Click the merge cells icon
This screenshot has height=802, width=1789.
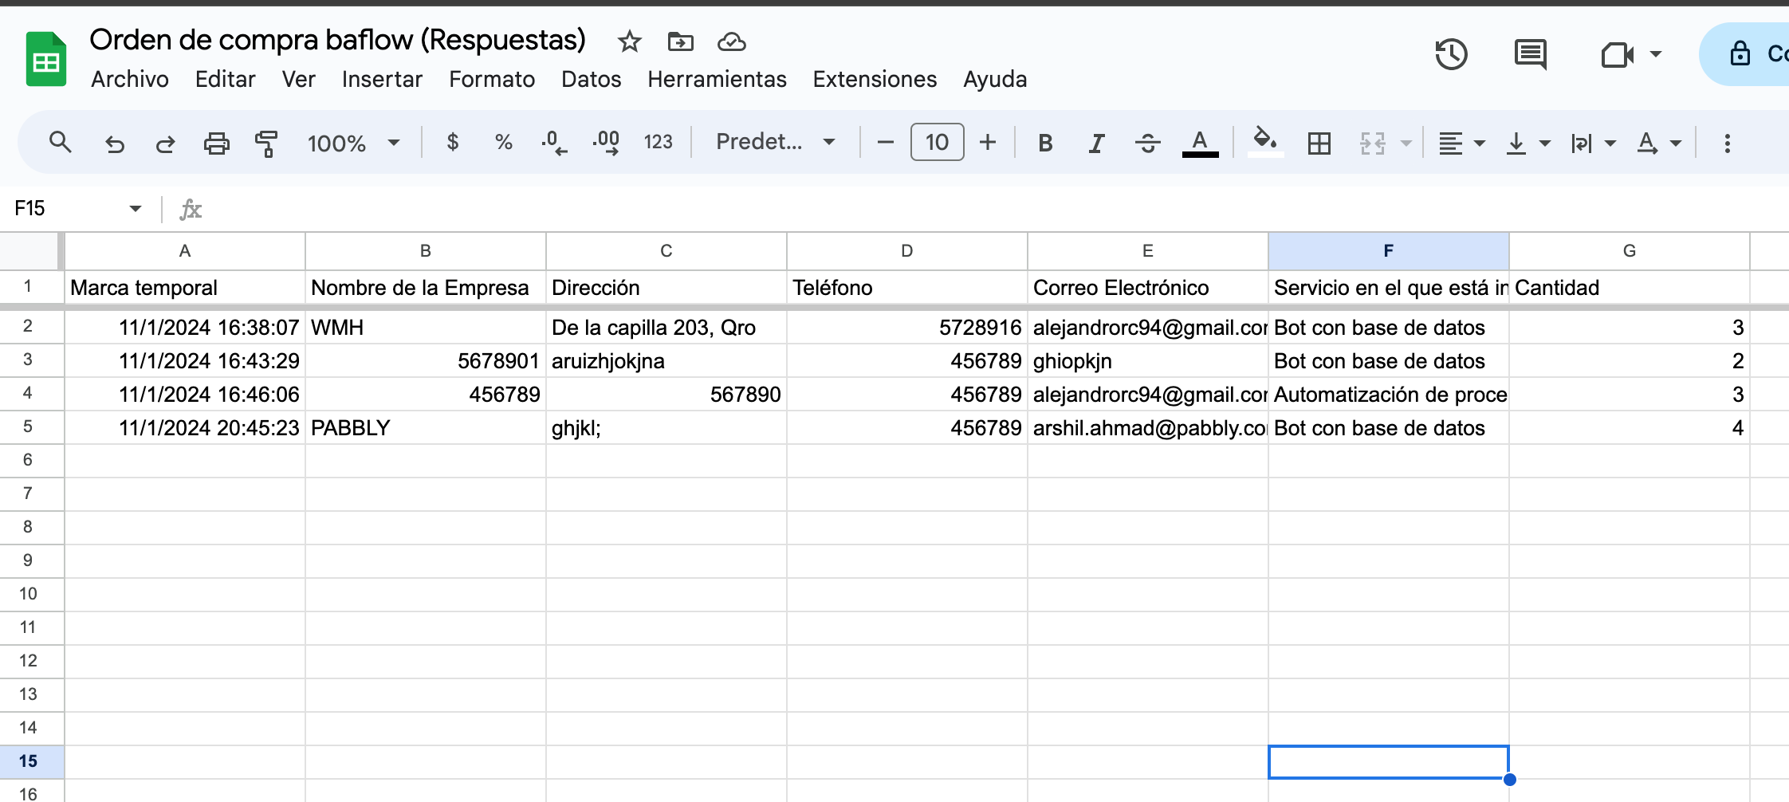coord(1373,143)
